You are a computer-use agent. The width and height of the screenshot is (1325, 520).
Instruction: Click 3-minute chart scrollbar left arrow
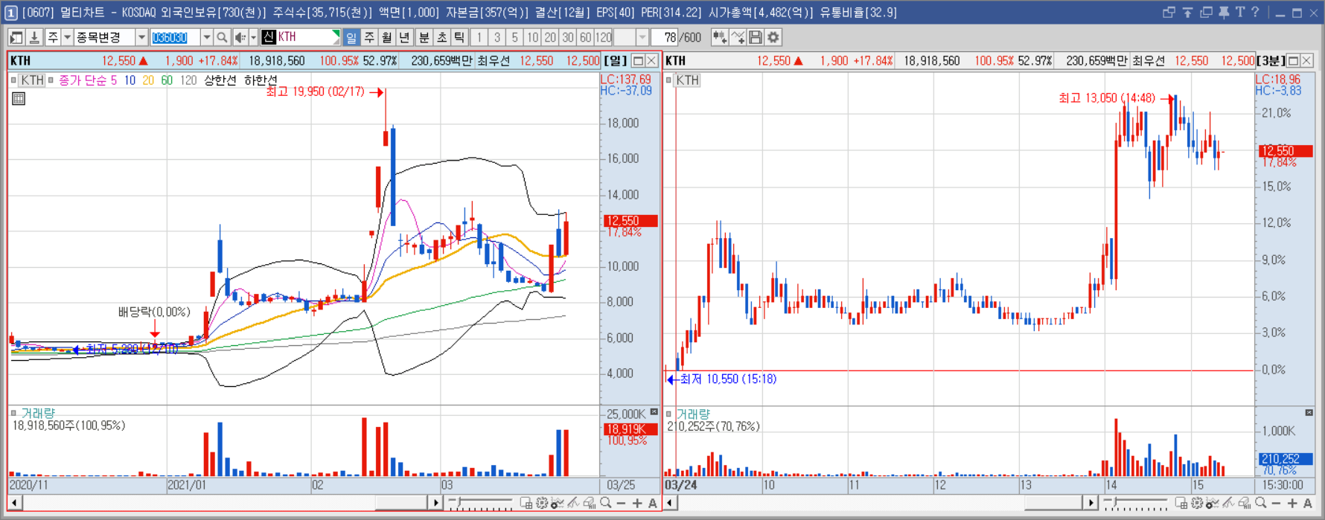pos(670,503)
